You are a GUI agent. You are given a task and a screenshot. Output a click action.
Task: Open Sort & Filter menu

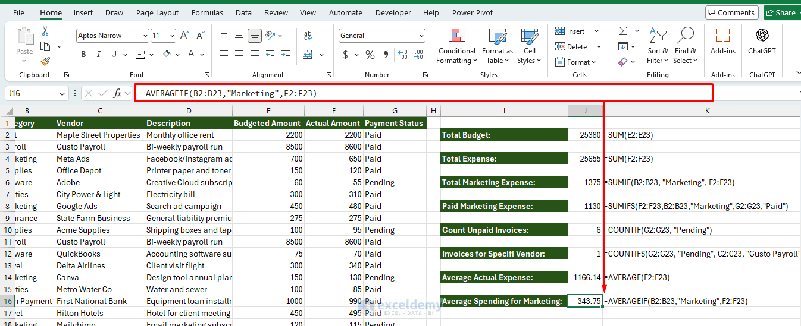coord(658,46)
